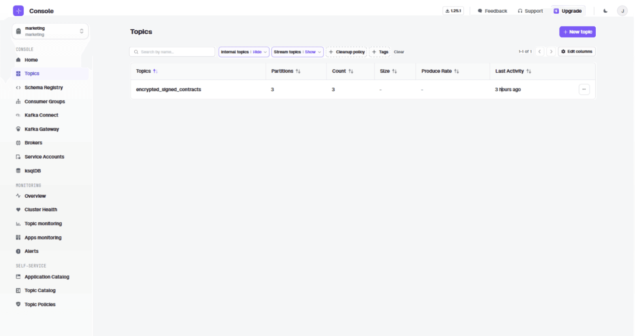Screen dimensions: 636x336
Task: Expand the marketing cluster selector
Action: coord(50,31)
